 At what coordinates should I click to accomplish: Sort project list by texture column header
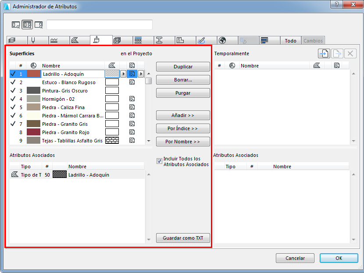tap(132, 66)
